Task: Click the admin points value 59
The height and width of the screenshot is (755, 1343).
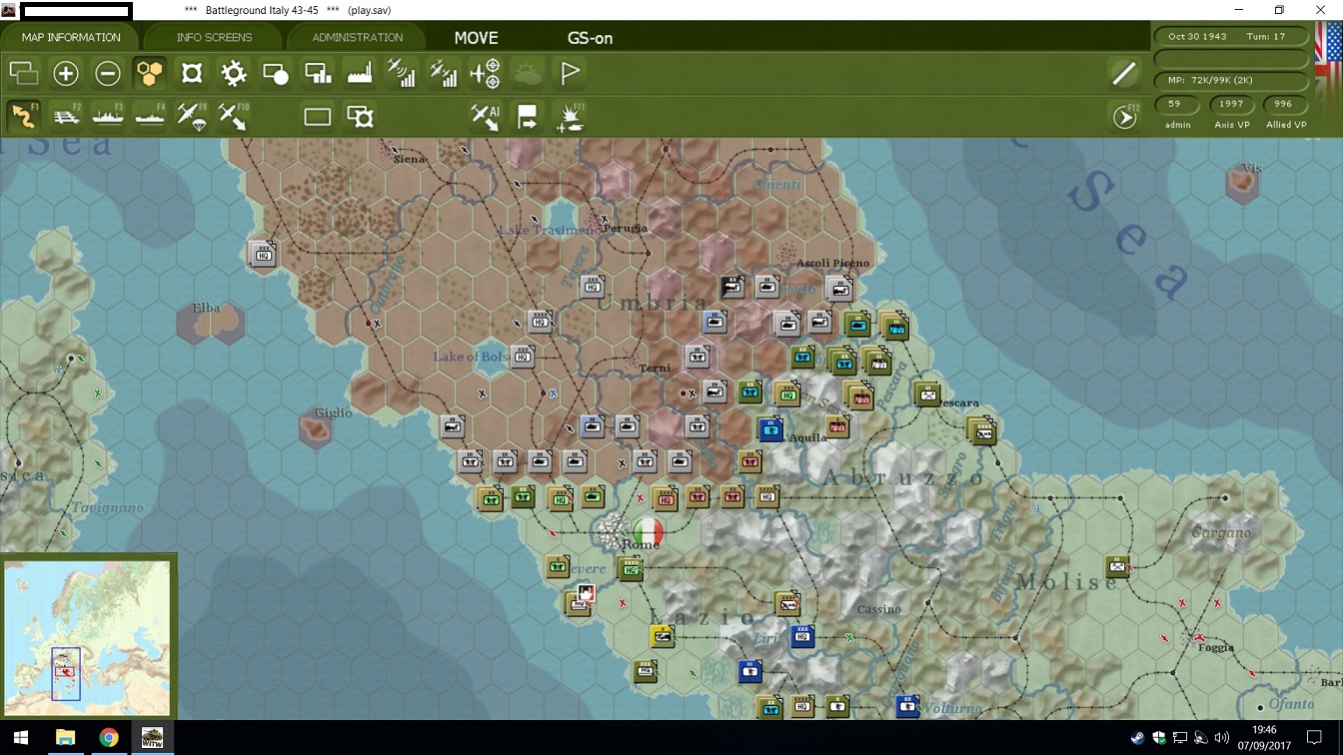Action: 1175,104
